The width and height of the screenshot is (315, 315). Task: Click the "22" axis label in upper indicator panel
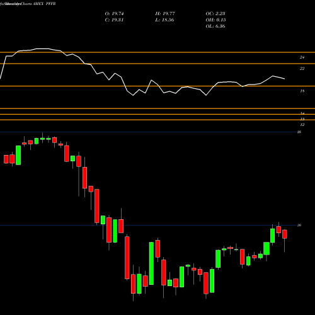pos(302,69)
